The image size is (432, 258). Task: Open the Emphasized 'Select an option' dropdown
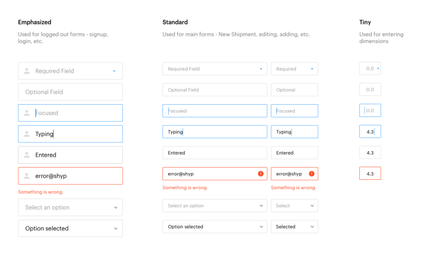(70, 207)
